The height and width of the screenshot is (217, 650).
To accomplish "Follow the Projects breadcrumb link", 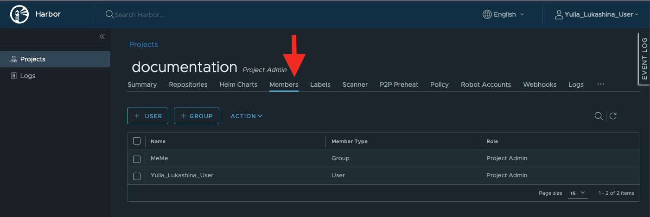I will [144, 45].
